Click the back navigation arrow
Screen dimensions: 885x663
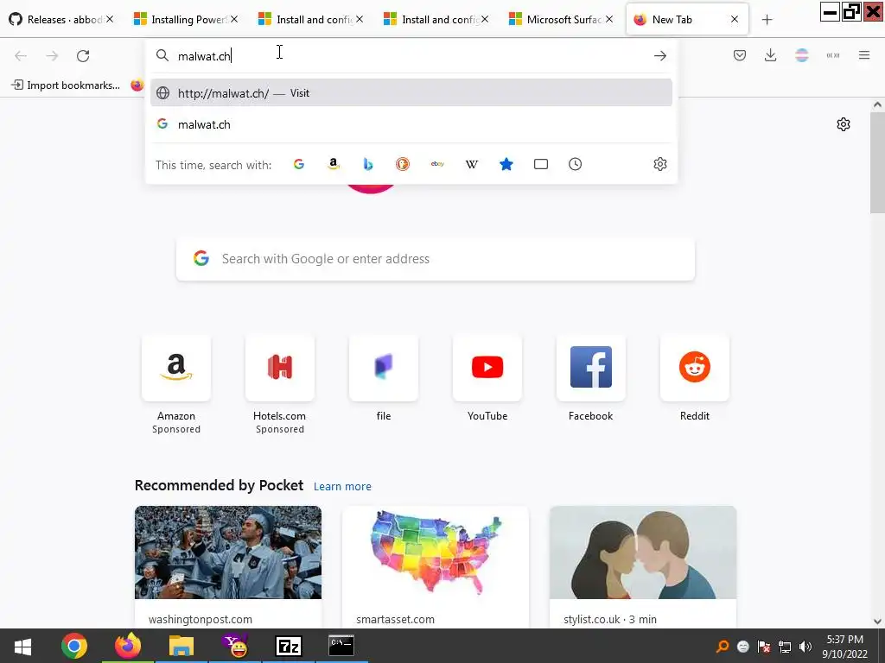point(21,56)
